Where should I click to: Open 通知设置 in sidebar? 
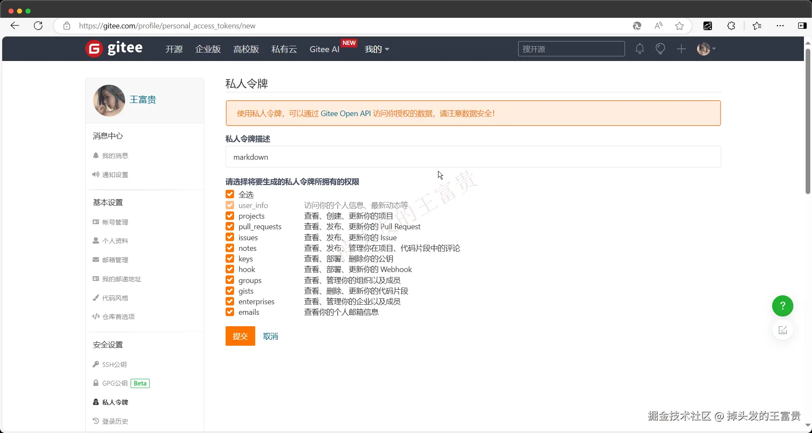point(111,175)
